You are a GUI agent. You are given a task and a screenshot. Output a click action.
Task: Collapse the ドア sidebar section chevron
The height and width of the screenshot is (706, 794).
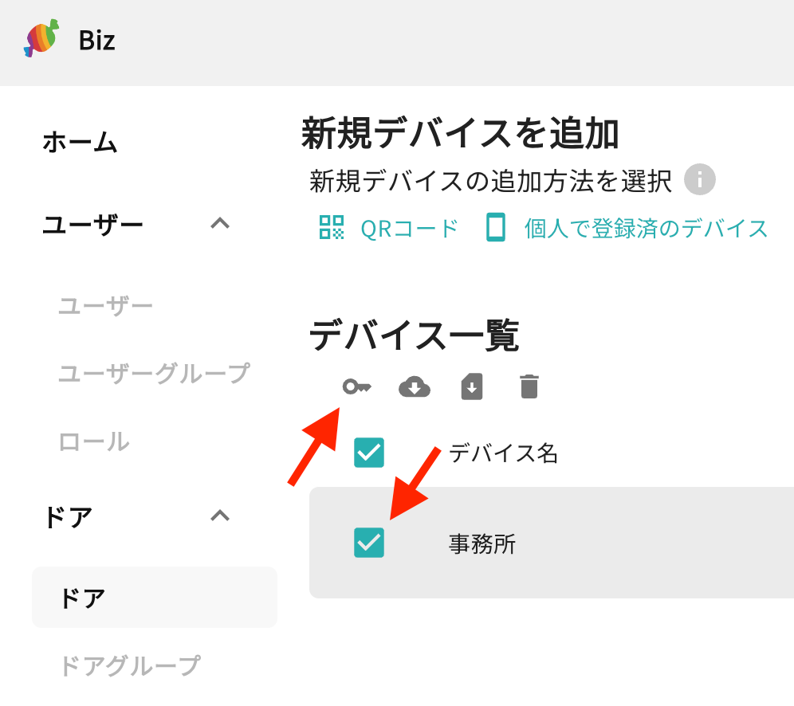point(220,516)
